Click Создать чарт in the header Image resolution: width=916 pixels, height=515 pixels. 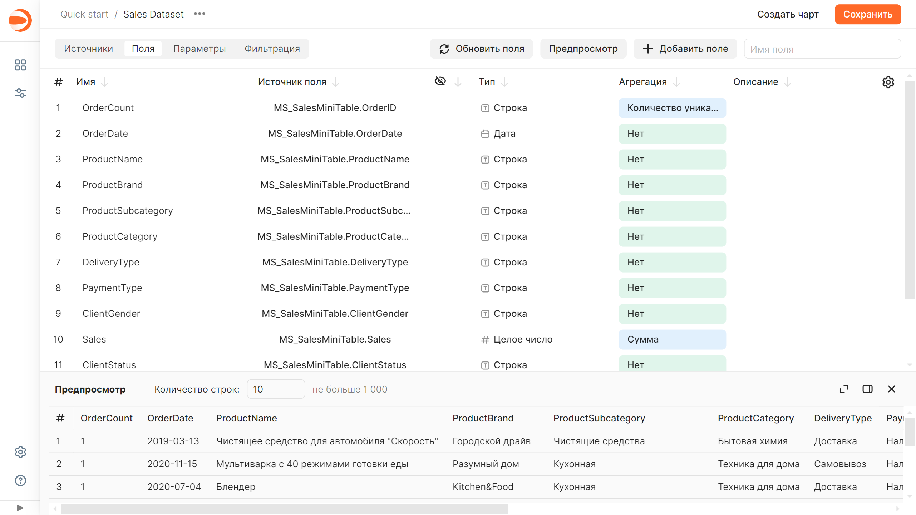tap(788, 14)
